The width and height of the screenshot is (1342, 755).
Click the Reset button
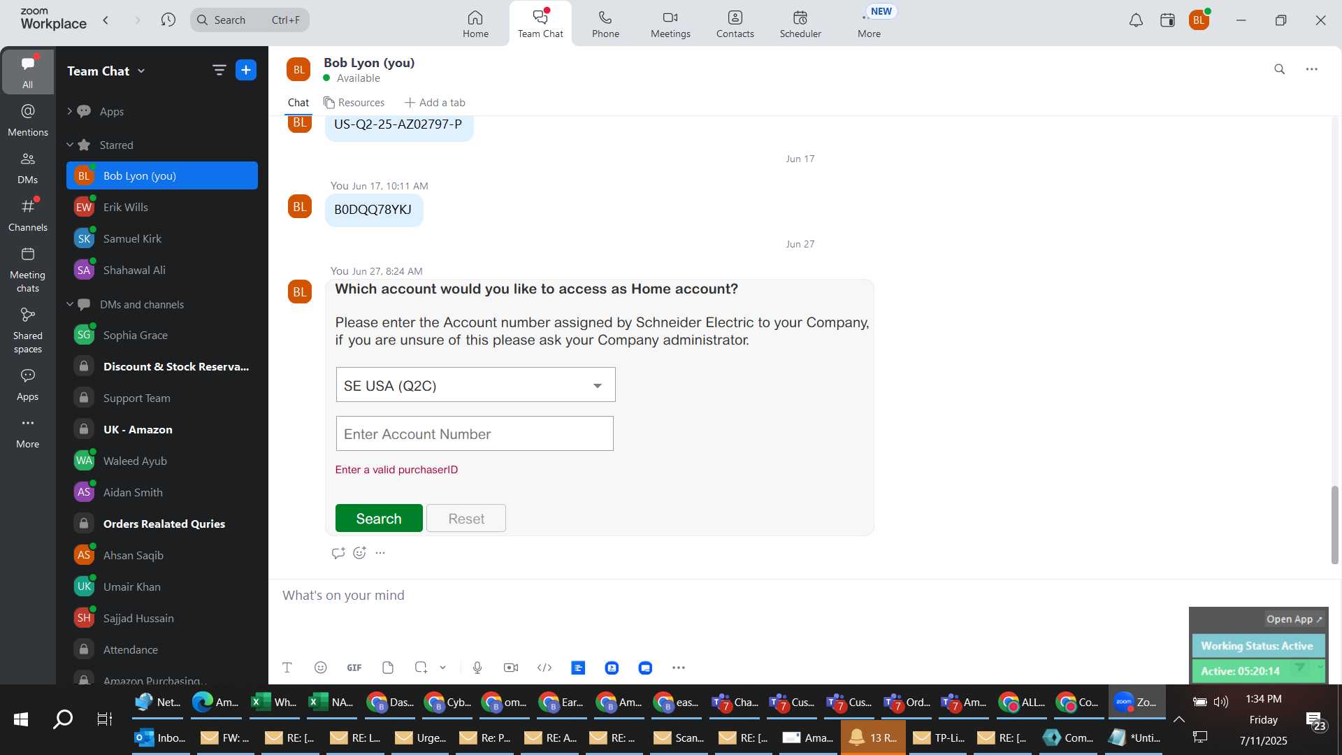pos(466,519)
